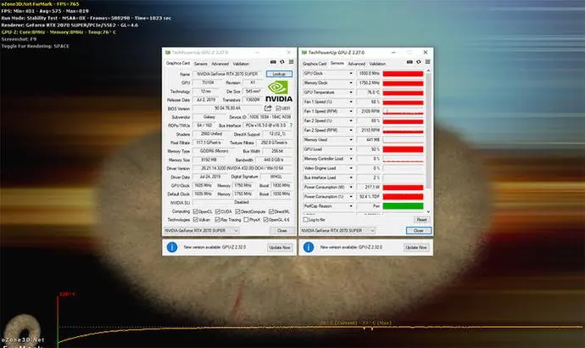Toggle the CUDA checkbox
Viewport: 585px width, 348px height.
[218, 211]
